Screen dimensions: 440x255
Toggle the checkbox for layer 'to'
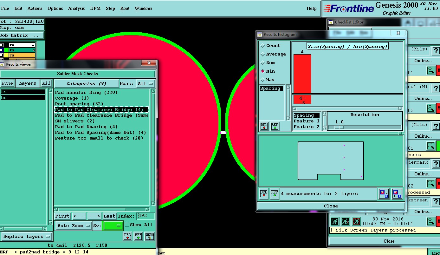(x=2, y=45)
